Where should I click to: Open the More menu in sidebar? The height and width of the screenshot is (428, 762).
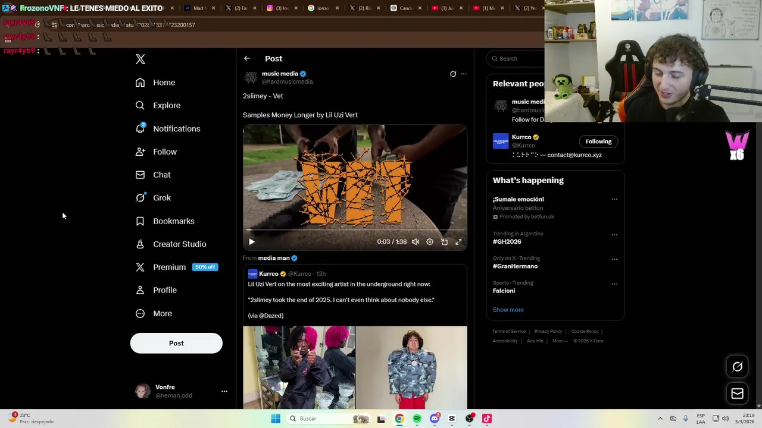(x=154, y=313)
